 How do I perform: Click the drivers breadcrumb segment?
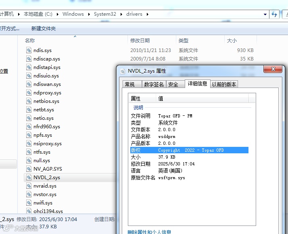tap(134, 14)
